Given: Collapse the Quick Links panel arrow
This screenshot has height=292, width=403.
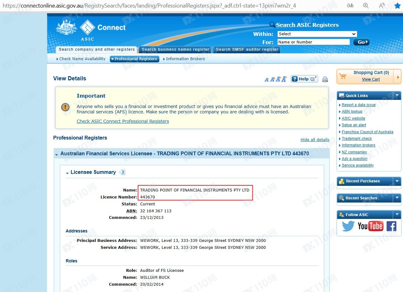Looking at the screenshot, I should pyautogui.click(x=397, y=96).
